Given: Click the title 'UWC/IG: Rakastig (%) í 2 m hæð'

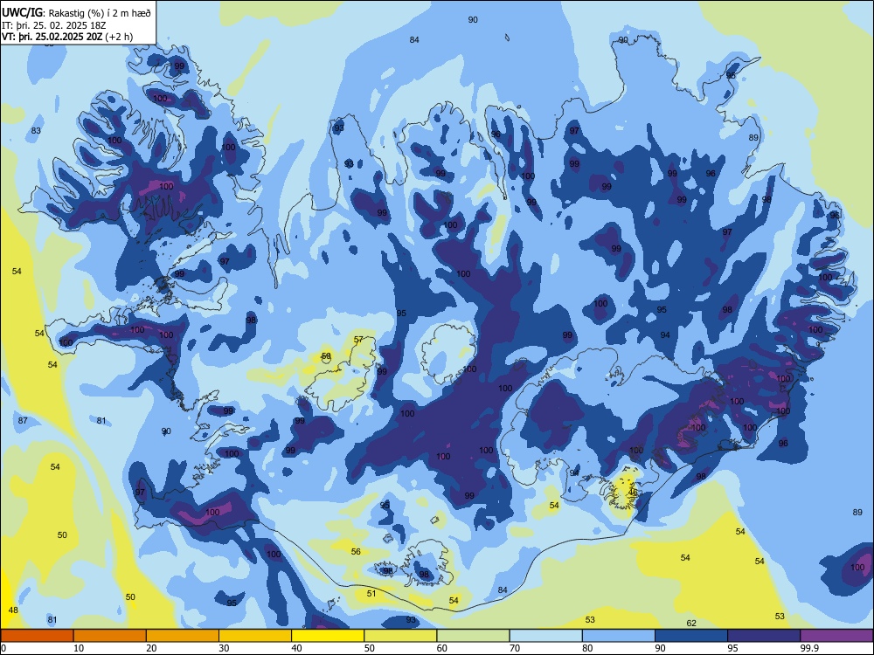Looking at the screenshot, I should [x=76, y=12].
